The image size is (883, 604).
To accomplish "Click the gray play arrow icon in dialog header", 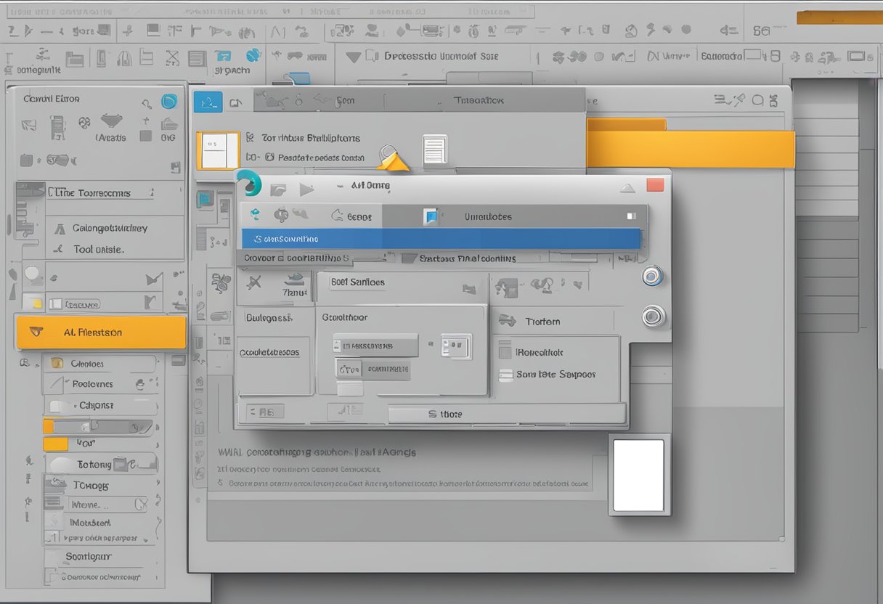I will pyautogui.click(x=306, y=189).
